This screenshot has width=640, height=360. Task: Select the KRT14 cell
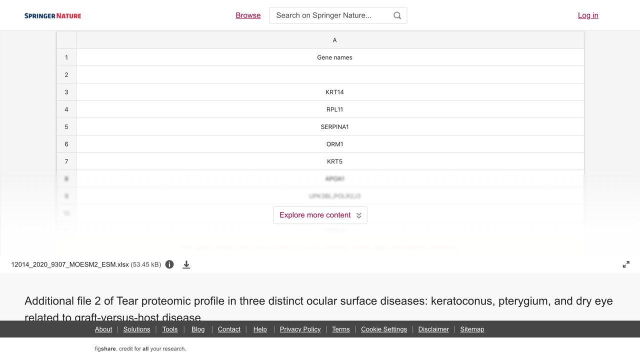coord(330,92)
